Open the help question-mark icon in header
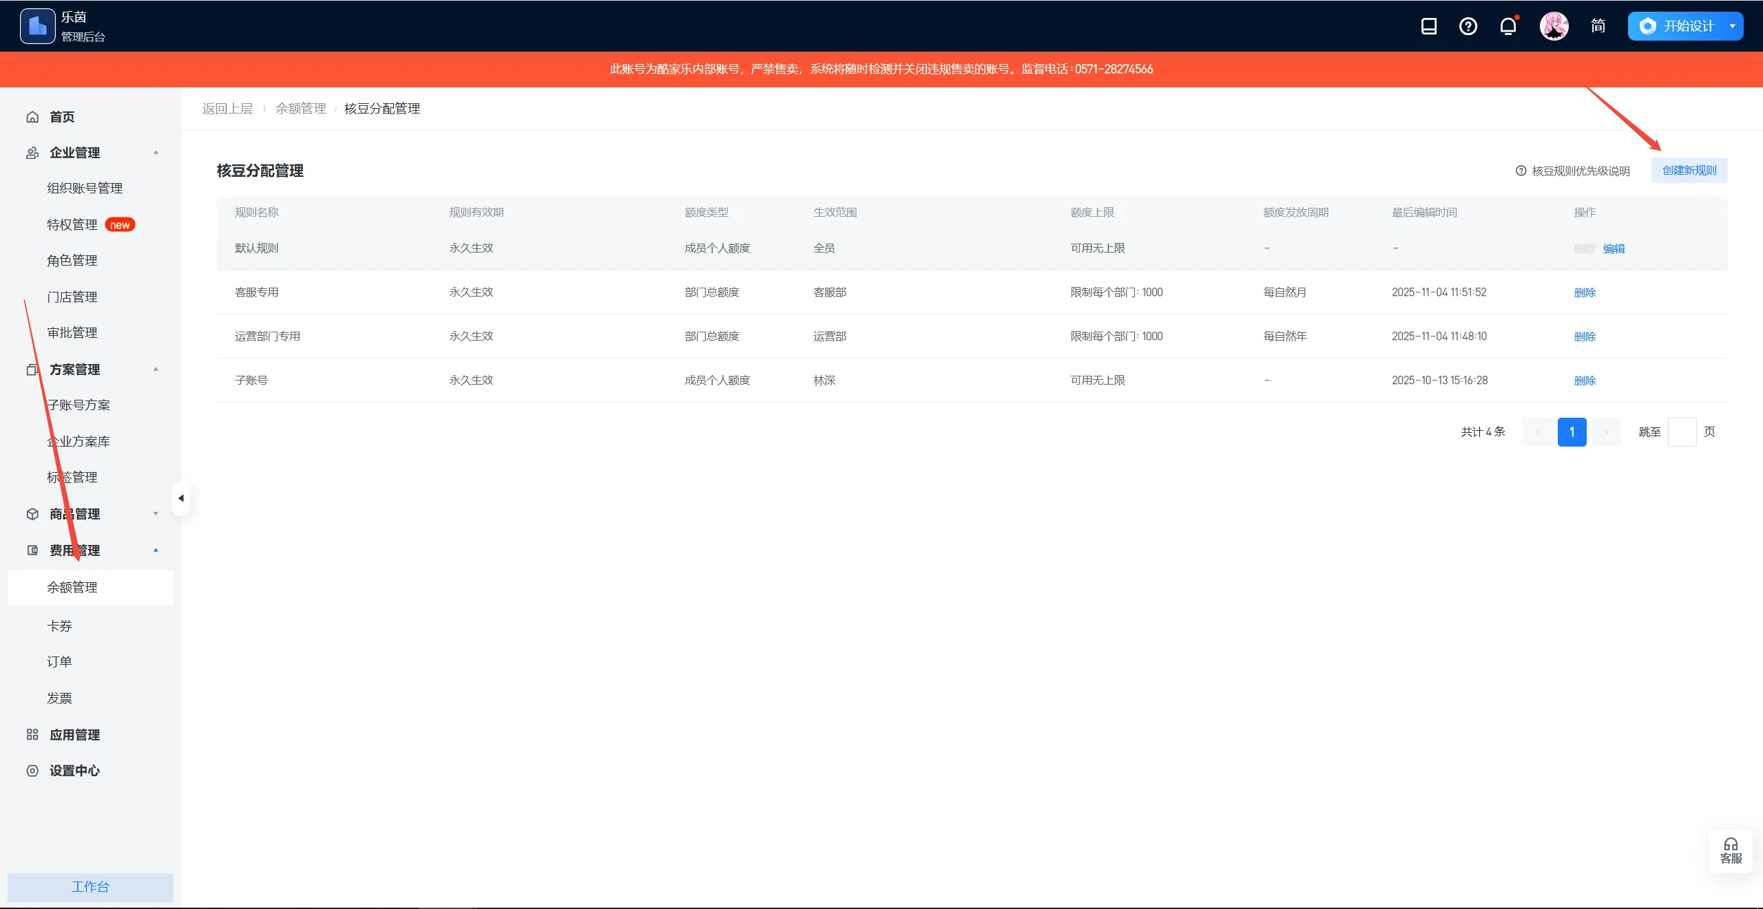 pos(1468,26)
